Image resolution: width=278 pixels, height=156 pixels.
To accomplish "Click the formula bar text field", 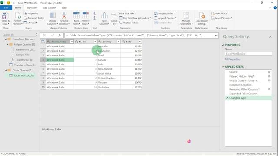I will pyautogui.click(x=139, y=36).
